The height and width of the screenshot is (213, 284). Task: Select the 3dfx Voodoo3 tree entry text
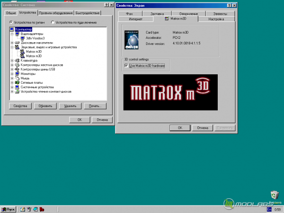(35, 38)
